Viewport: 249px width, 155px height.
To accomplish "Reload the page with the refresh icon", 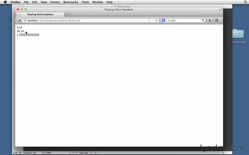I will tap(156, 20).
